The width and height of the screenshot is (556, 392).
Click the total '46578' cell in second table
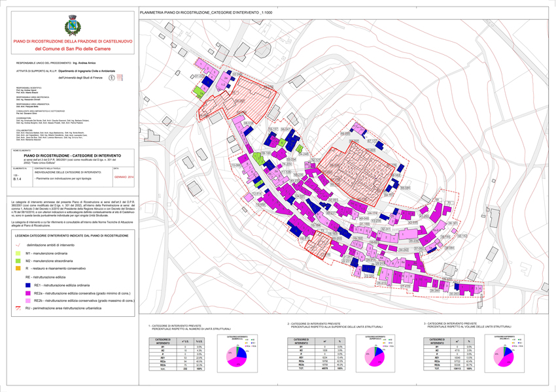(325, 368)
